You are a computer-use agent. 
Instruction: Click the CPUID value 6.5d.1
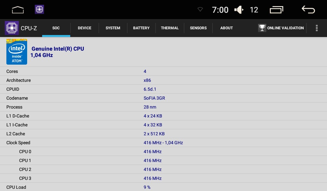[150, 89]
